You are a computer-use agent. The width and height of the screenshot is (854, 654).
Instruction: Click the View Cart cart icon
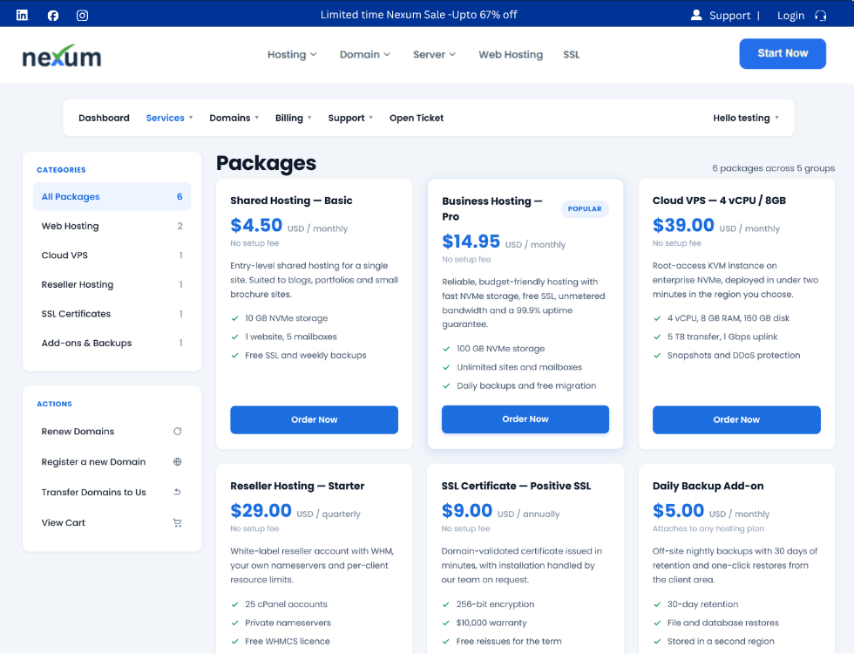click(178, 522)
